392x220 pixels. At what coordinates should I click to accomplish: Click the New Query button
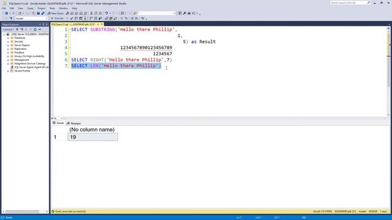coord(56,13)
